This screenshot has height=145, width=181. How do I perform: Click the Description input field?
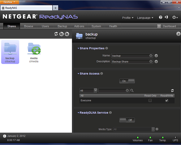tap(132, 61)
